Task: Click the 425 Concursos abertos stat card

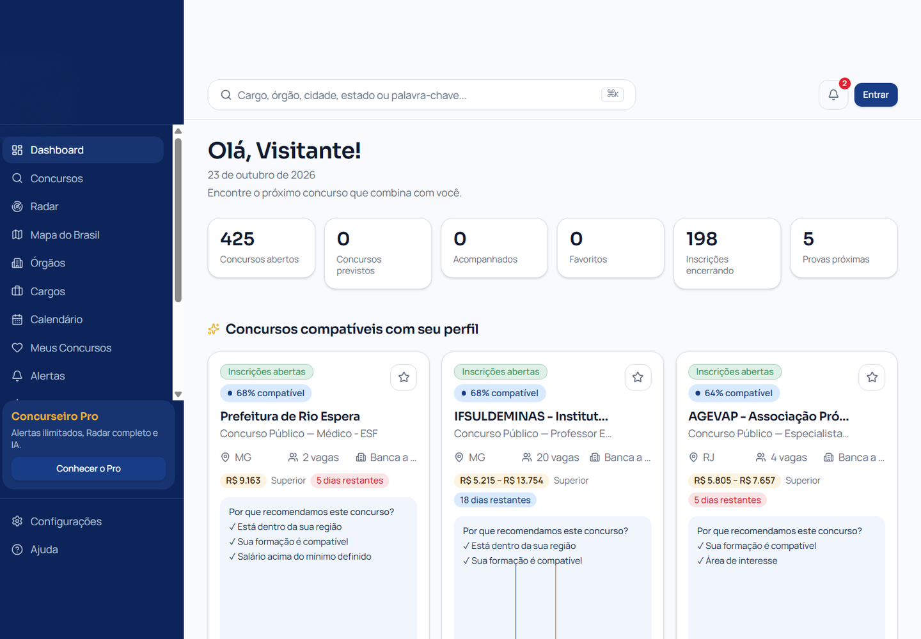Action: (261, 248)
